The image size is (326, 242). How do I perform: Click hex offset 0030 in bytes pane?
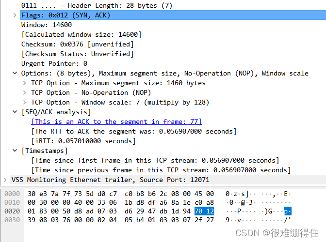click(12, 220)
